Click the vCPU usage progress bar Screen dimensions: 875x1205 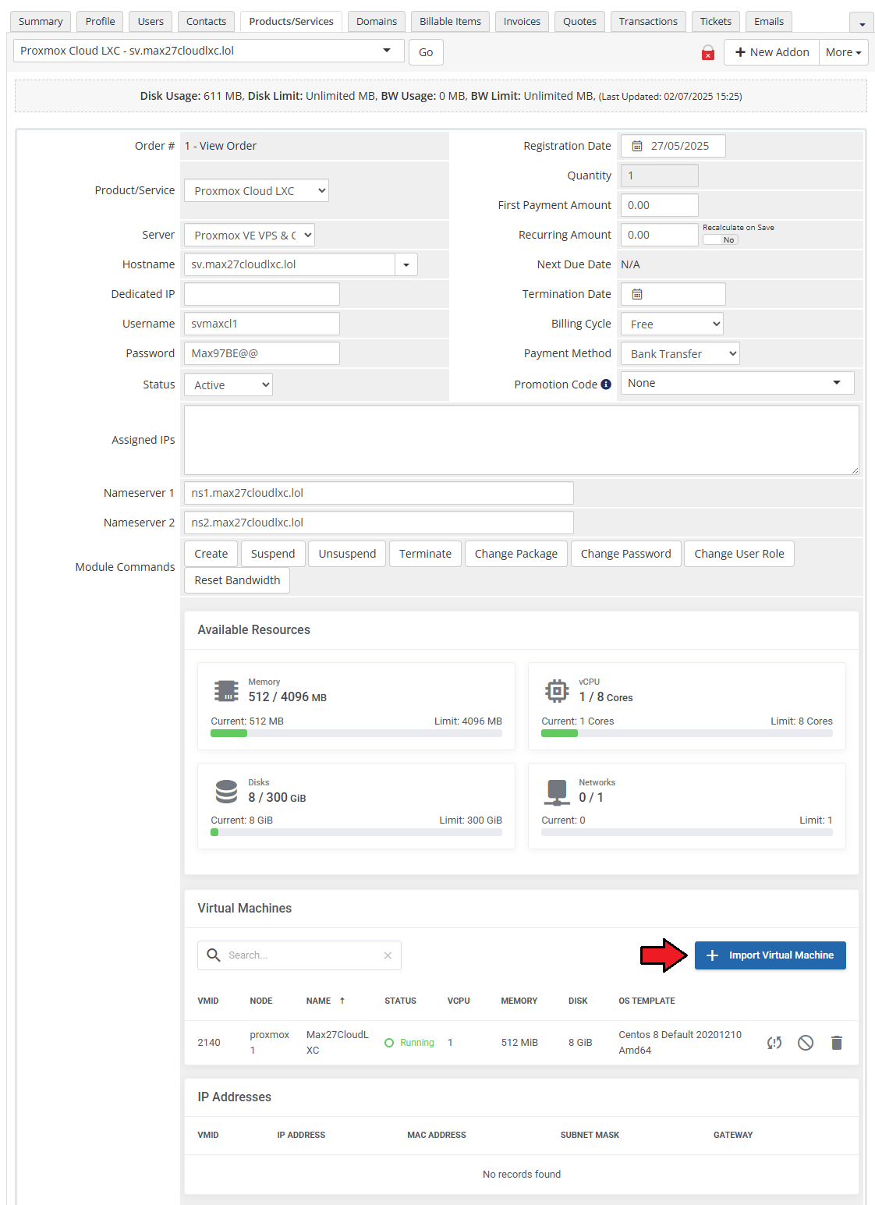coord(687,733)
